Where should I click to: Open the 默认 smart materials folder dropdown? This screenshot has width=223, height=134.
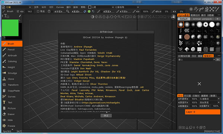(196, 60)
